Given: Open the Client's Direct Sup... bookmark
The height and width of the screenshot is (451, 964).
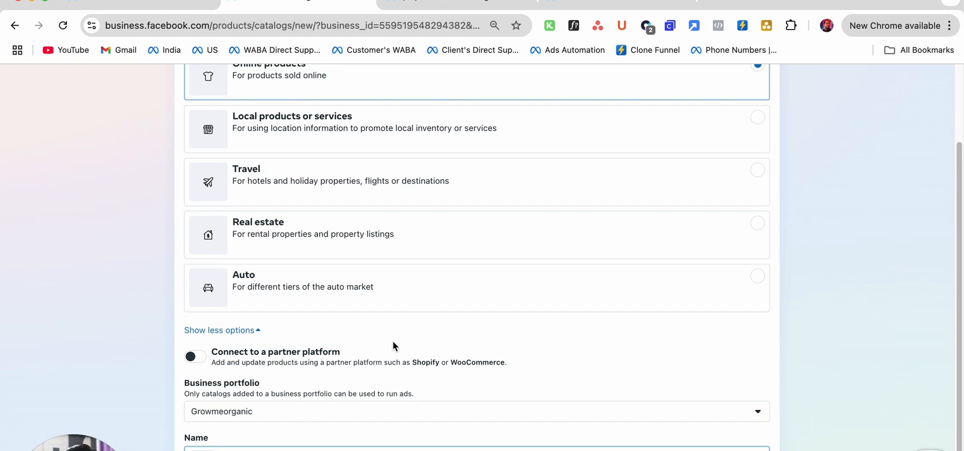Looking at the screenshot, I should (473, 50).
